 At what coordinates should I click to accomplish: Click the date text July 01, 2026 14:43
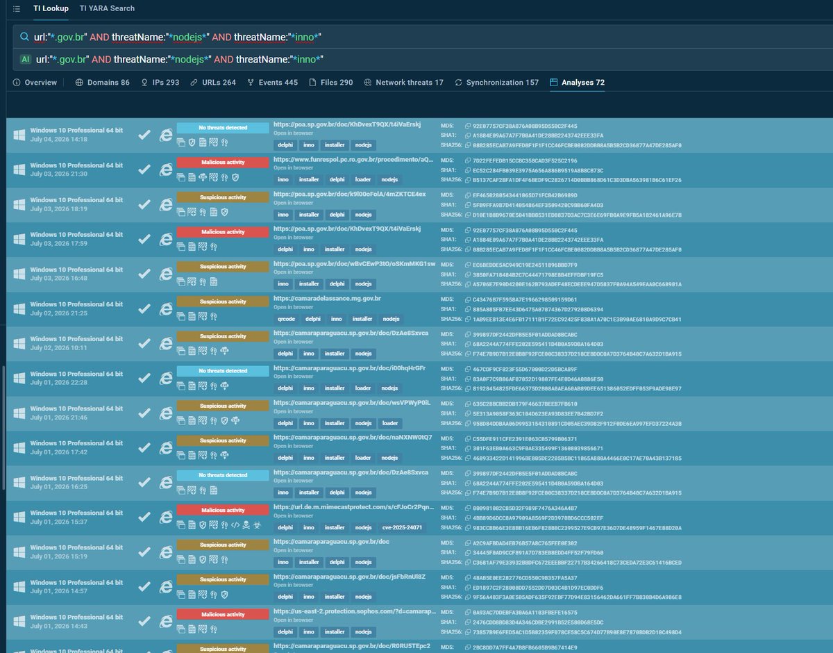tap(58, 626)
